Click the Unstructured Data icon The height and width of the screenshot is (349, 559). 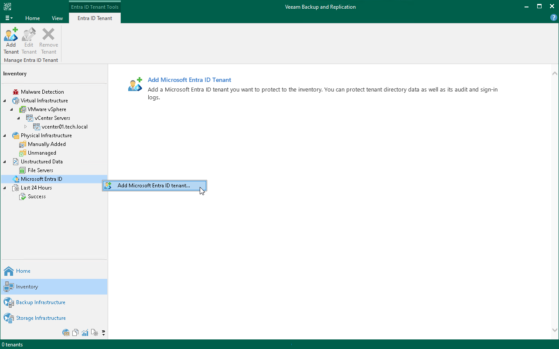point(16,162)
